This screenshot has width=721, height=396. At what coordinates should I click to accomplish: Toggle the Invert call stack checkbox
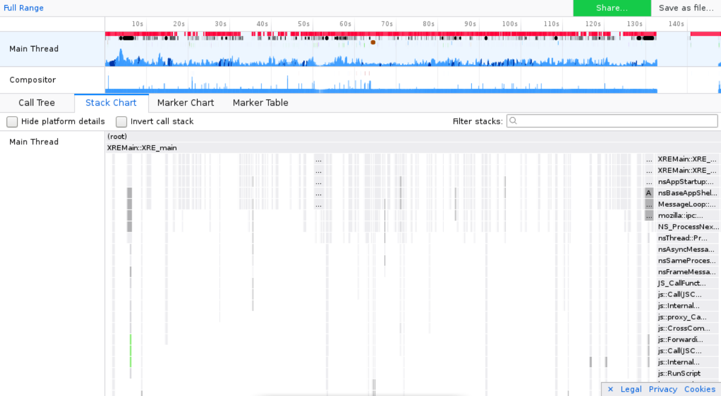(121, 122)
